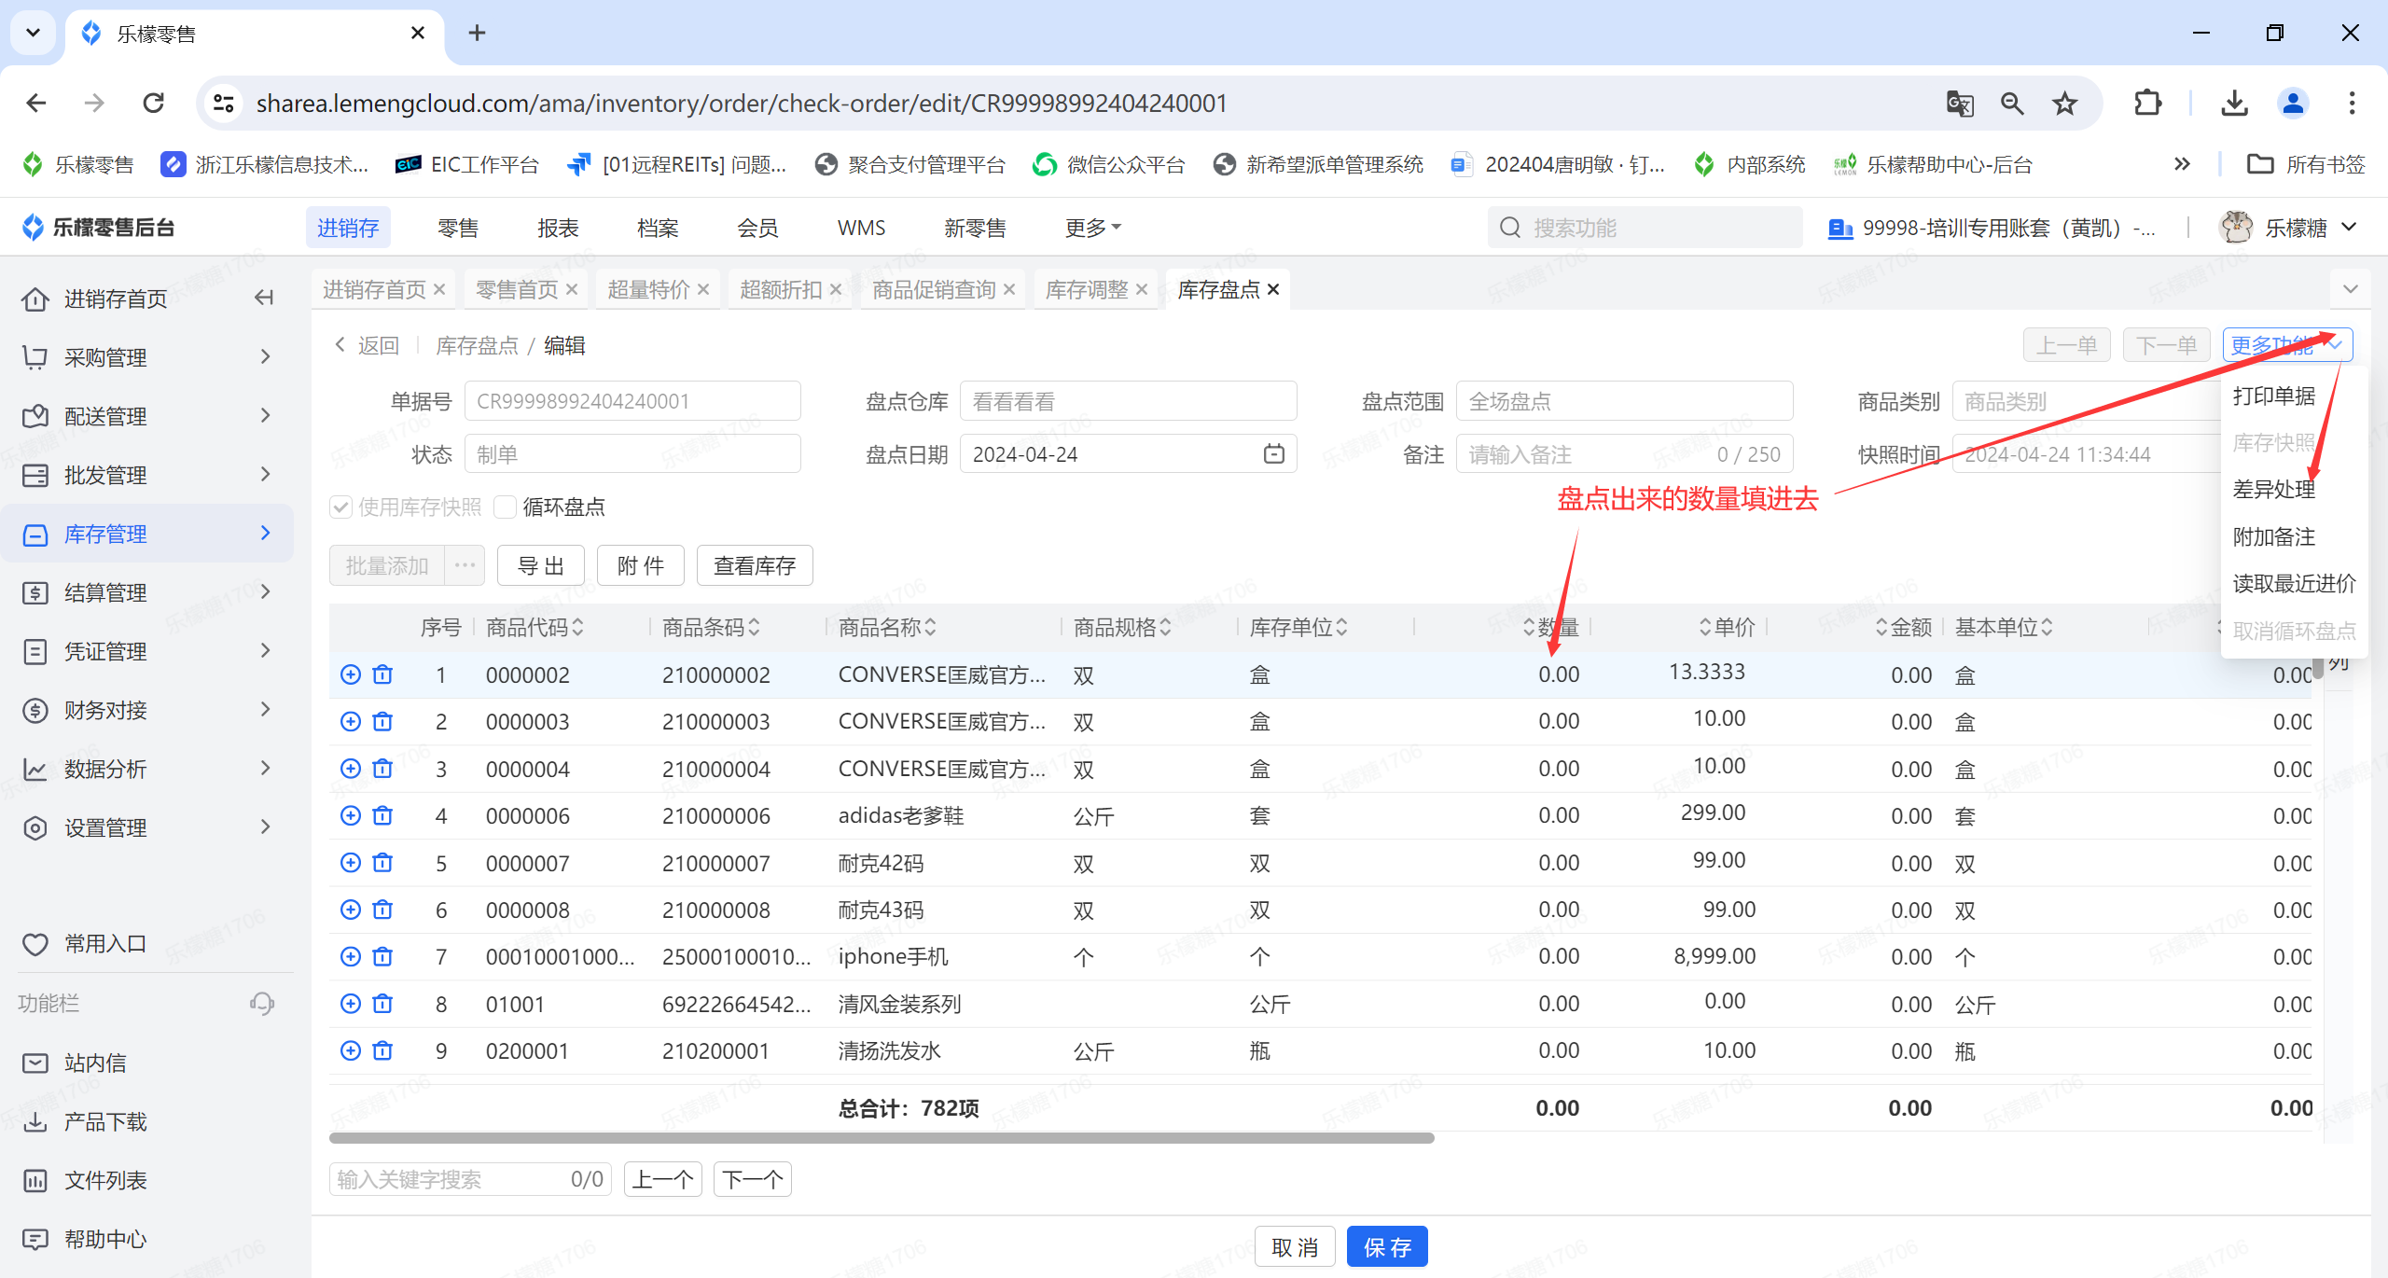Sort by 商品名称 column header
2388x1278 pixels.
click(886, 627)
